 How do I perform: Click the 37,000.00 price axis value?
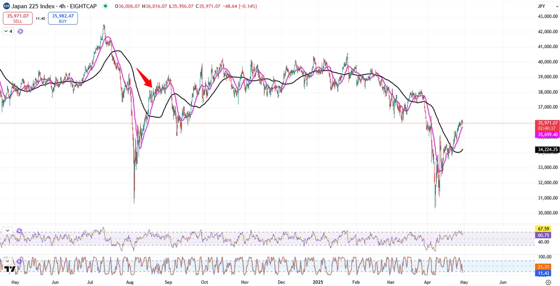(548, 107)
